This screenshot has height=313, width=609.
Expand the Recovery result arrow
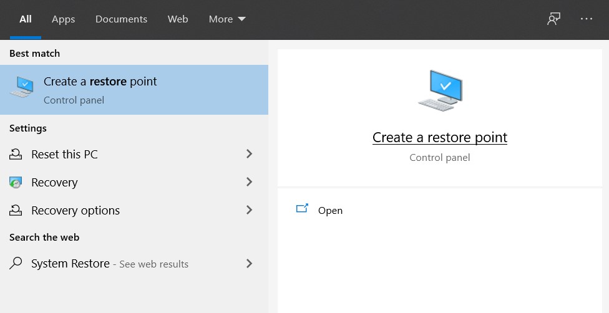coord(249,182)
